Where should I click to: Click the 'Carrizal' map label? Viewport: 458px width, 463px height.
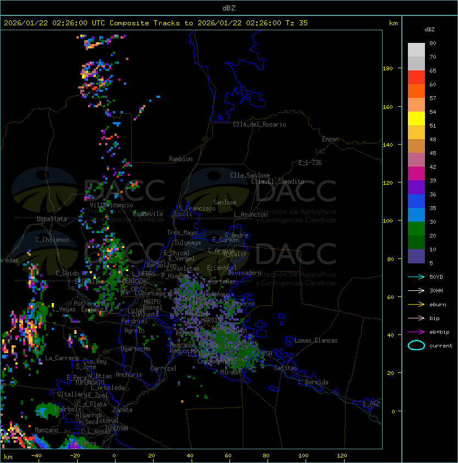click(x=163, y=368)
